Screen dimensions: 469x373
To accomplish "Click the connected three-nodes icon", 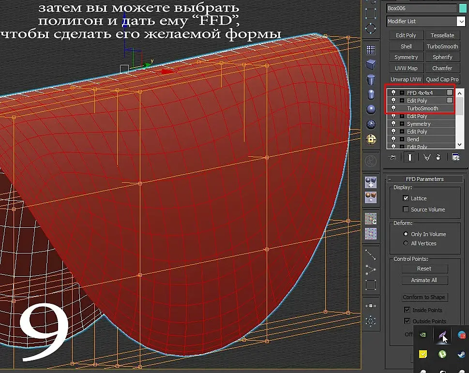I will 371,270.
